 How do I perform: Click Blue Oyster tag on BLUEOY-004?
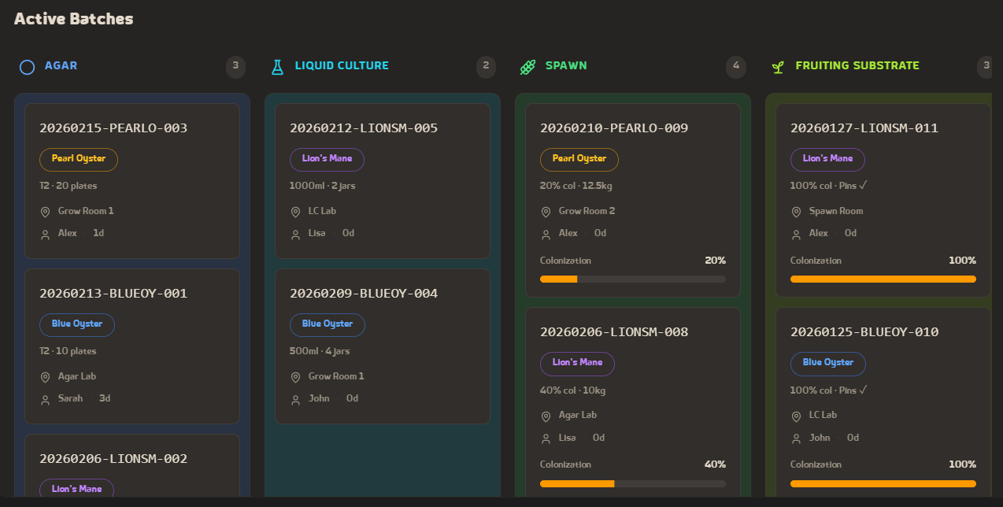328,325
